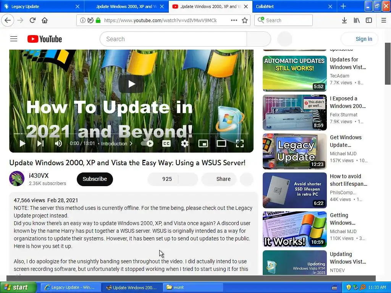Sign in to YouTube
The width and height of the screenshot is (391, 293).
[359, 39]
